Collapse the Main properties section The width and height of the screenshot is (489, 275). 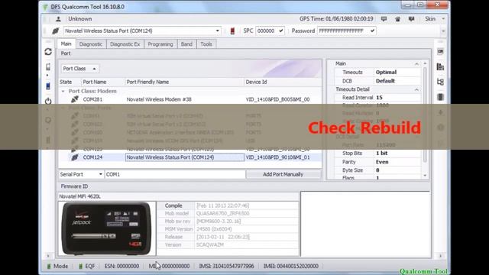(416, 64)
